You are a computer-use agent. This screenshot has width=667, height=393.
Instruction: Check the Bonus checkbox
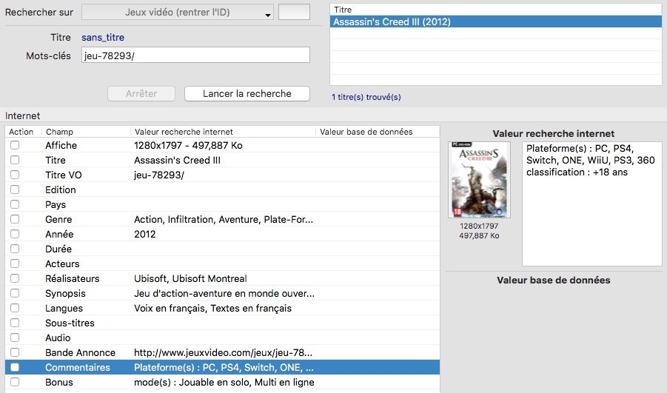[x=15, y=383]
